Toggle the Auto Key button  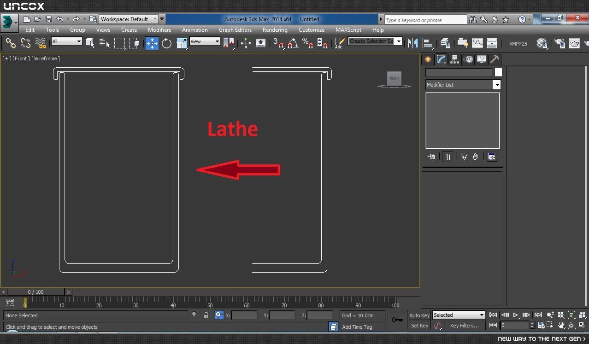tap(419, 315)
